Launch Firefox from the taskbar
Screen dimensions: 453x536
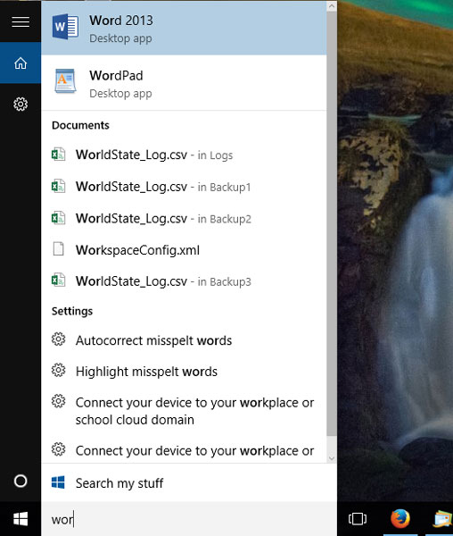point(400,518)
